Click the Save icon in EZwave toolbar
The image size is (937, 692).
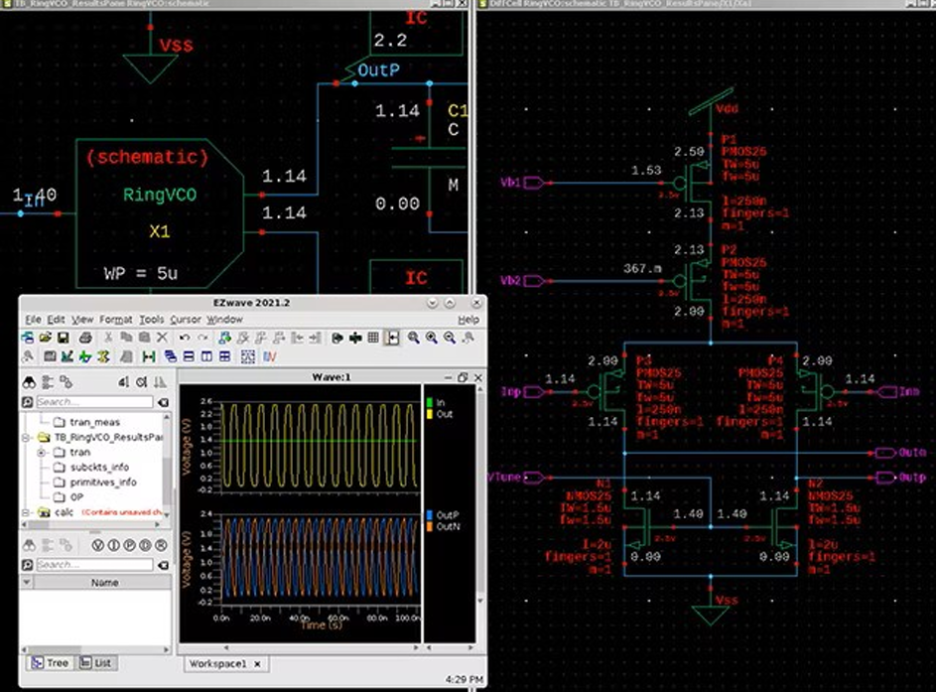coord(64,339)
